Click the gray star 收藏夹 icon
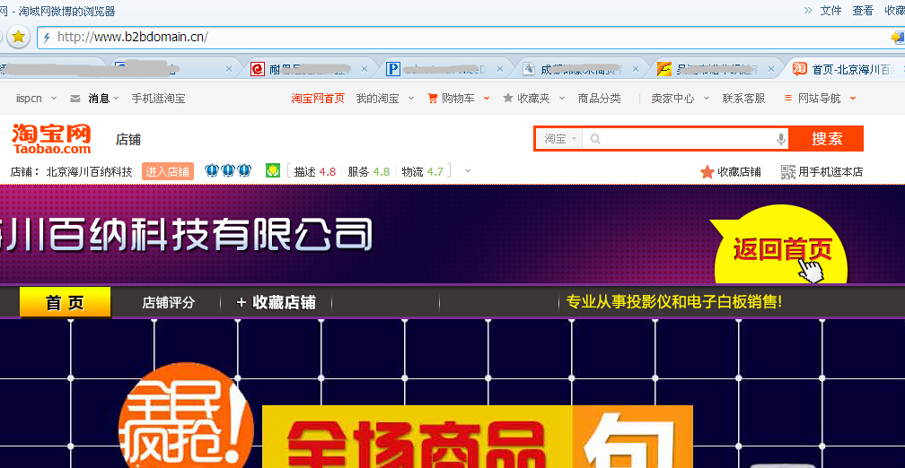 [508, 99]
